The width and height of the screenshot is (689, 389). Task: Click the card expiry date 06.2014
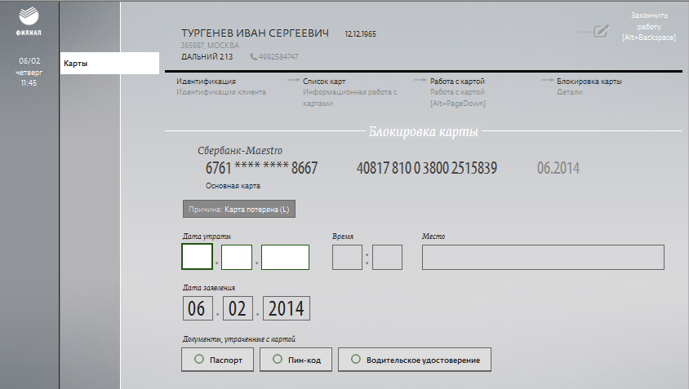coord(558,168)
